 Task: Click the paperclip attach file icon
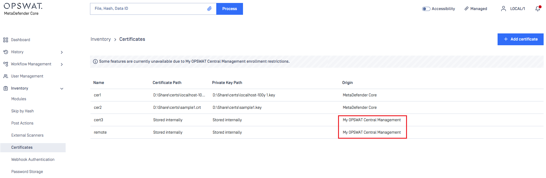click(209, 9)
